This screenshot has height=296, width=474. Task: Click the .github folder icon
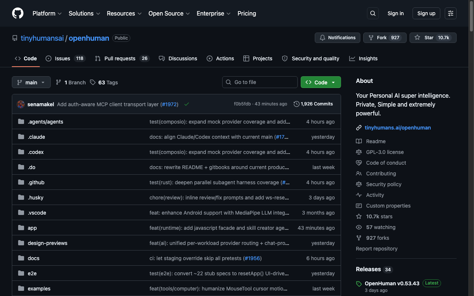click(x=21, y=182)
